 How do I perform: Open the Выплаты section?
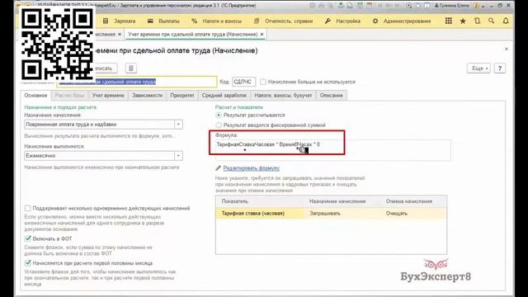163,21
